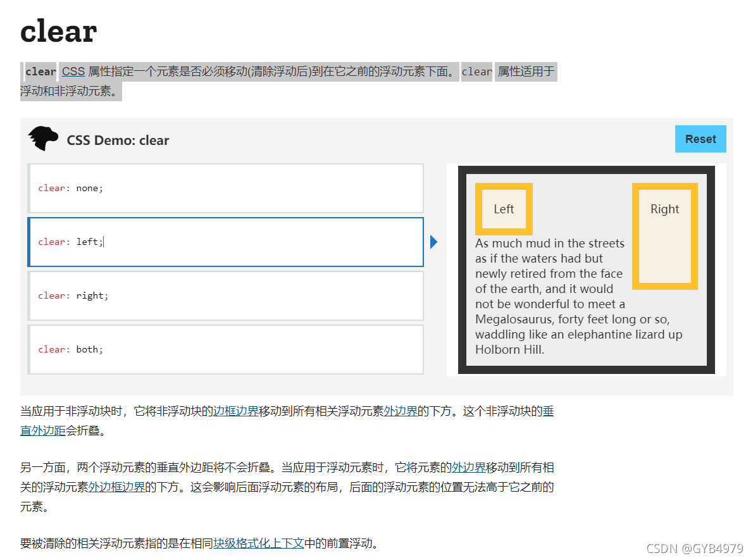Open the CSS hyperlink in first paragraph

tap(73, 71)
